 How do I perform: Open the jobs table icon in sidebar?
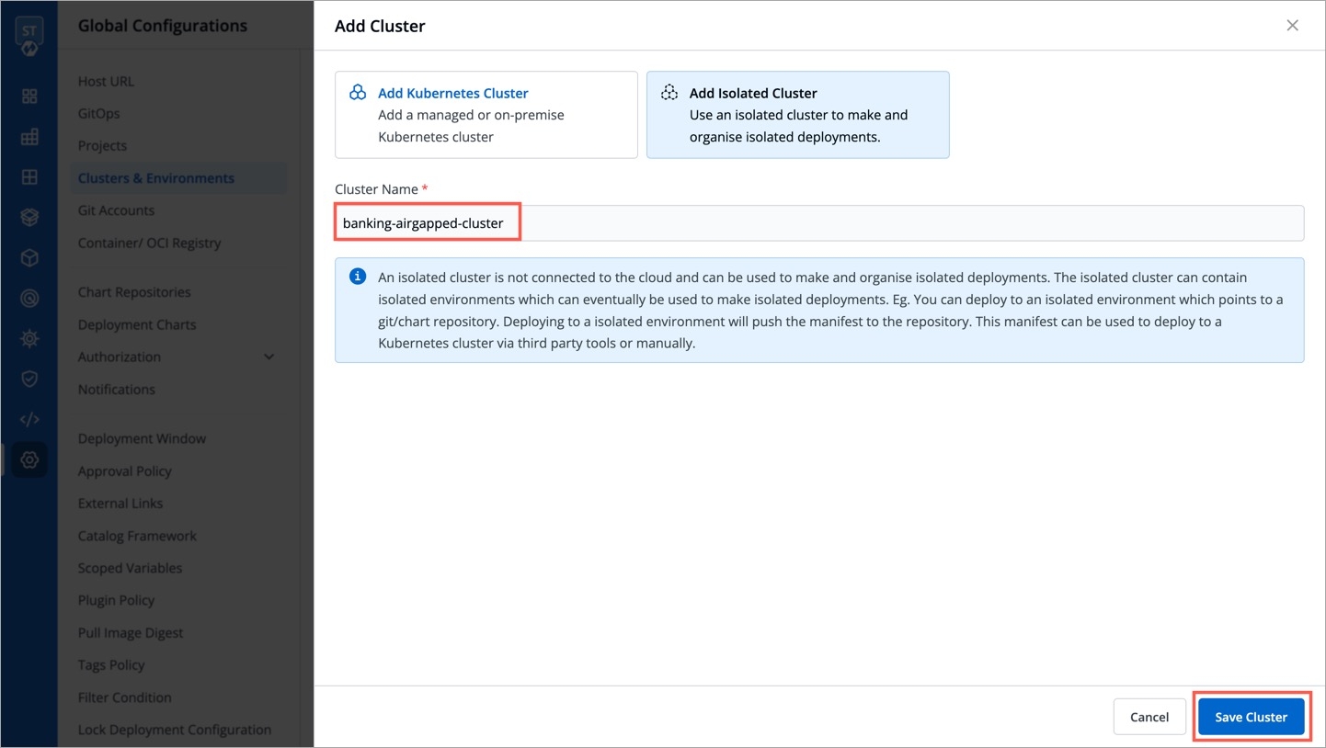[x=29, y=137]
